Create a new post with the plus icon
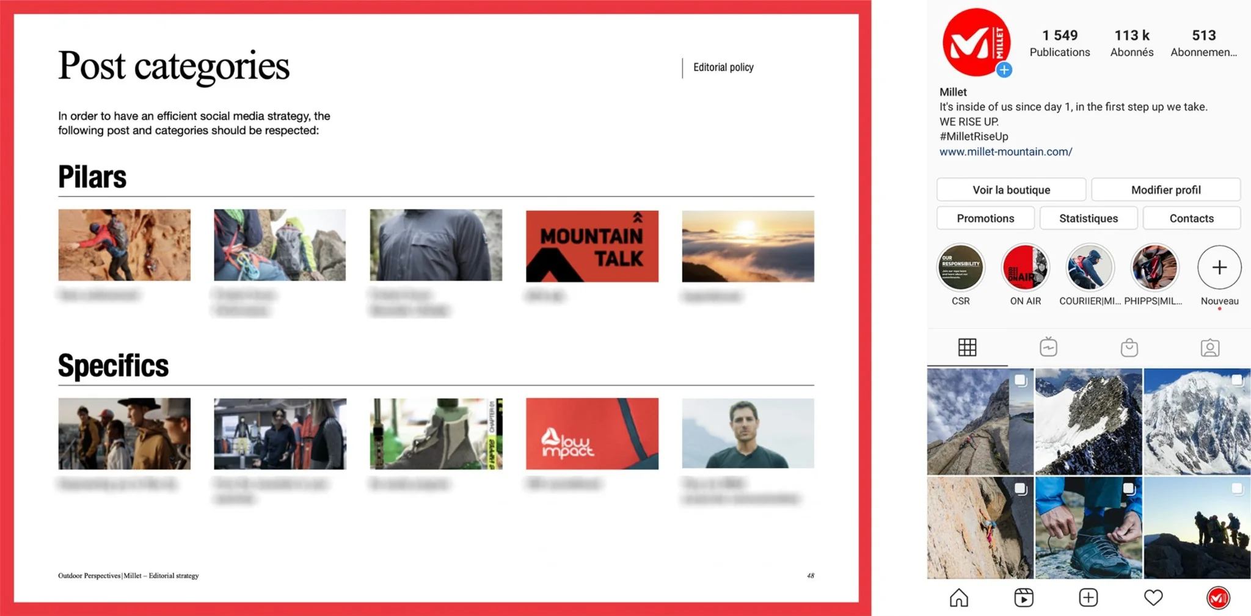Viewport: 1251px width, 616px height. click(x=1088, y=597)
